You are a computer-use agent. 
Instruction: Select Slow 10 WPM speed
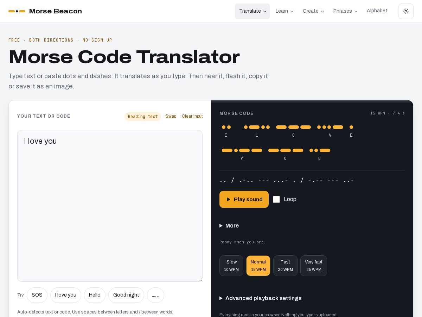[x=231, y=266]
